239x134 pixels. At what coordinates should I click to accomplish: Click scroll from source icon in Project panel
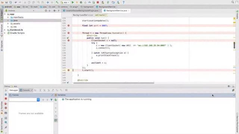click(46, 11)
